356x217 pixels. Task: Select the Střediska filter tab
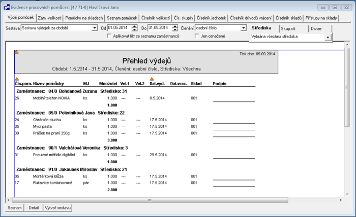point(264,28)
